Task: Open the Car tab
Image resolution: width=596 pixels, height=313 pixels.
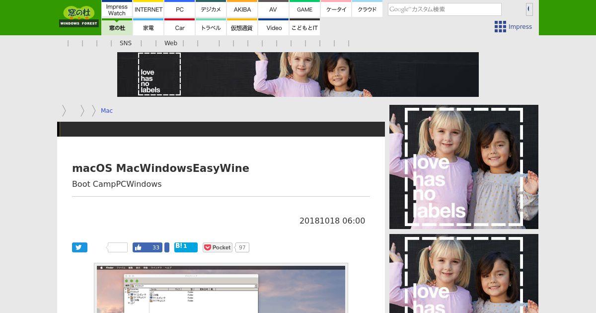Action: (180, 28)
